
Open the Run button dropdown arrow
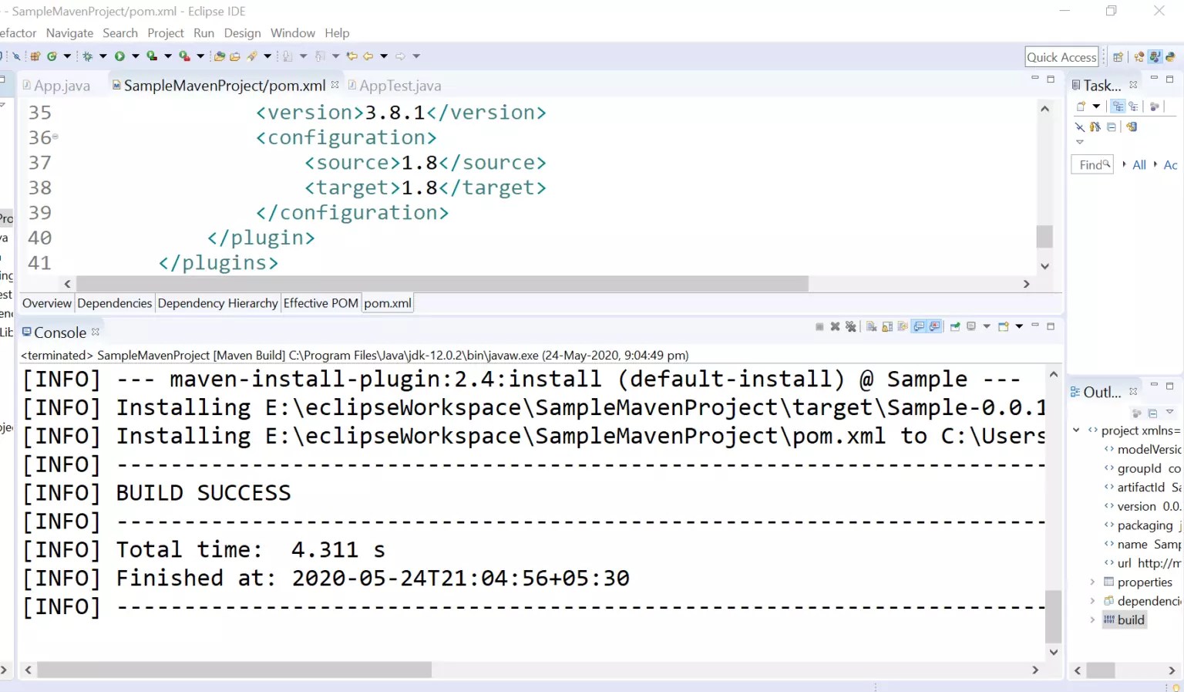(136, 56)
